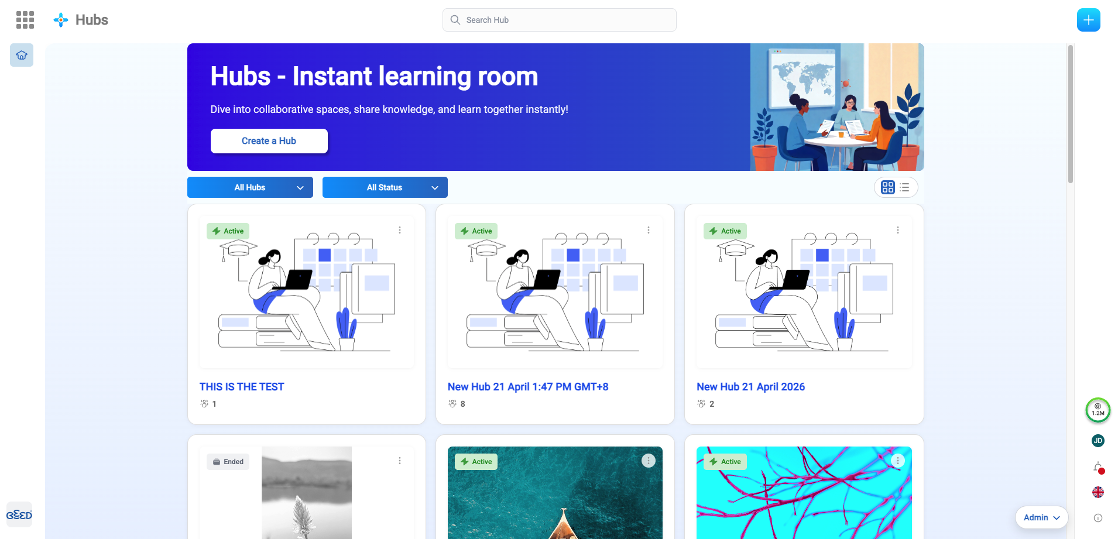Open three-dot menu on the Ended hub card
The width and height of the screenshot is (1118, 539).
[x=400, y=461]
